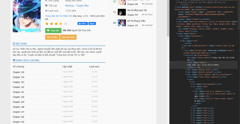Open Chapter 155 from the chapter list

point(18,72)
